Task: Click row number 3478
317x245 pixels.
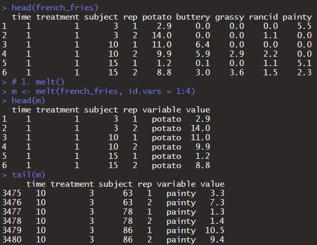Action: pyautogui.click(x=11, y=221)
